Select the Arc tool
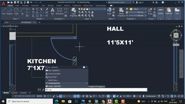The width and height of the screenshot is (185, 104). click(23, 11)
